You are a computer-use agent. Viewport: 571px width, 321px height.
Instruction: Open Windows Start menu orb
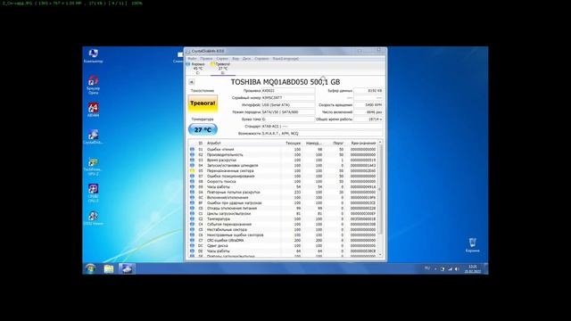click(90, 268)
